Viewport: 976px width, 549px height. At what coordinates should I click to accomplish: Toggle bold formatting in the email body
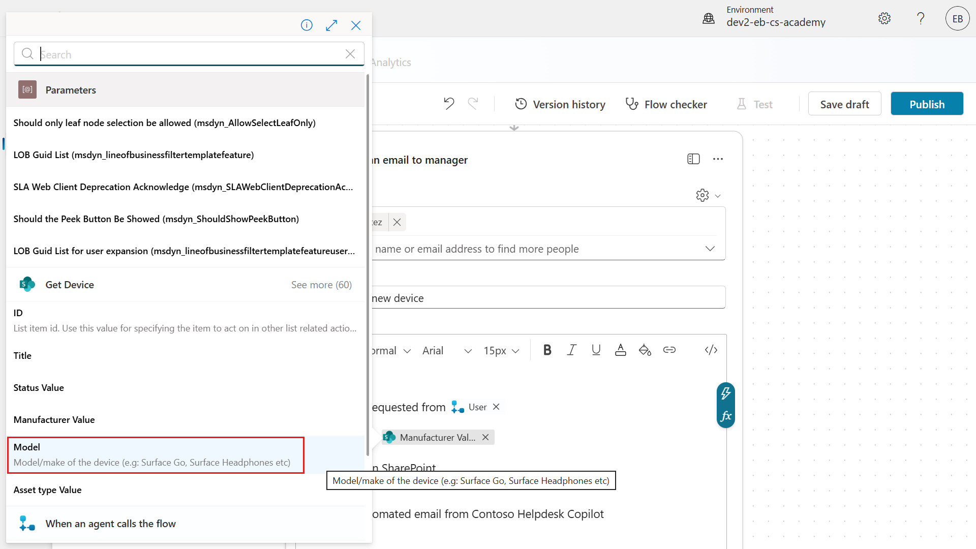point(547,350)
